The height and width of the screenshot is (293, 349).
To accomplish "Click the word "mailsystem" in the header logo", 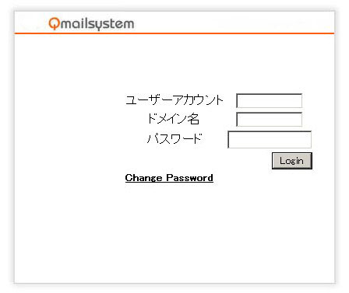I will [97, 25].
